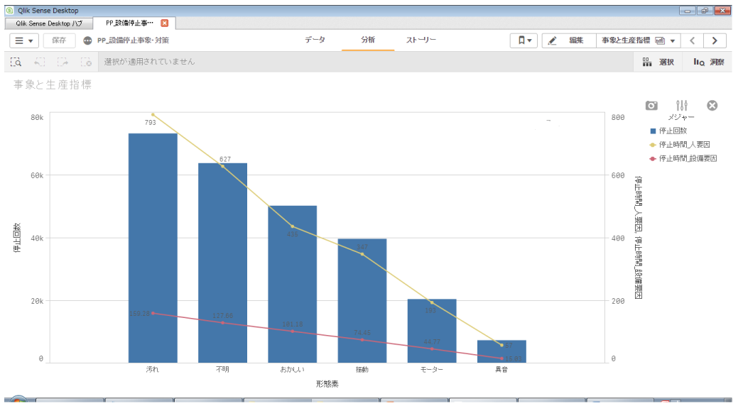The height and width of the screenshot is (406, 743).
Task: Click the smart search magnifier icon
Action: 16,62
